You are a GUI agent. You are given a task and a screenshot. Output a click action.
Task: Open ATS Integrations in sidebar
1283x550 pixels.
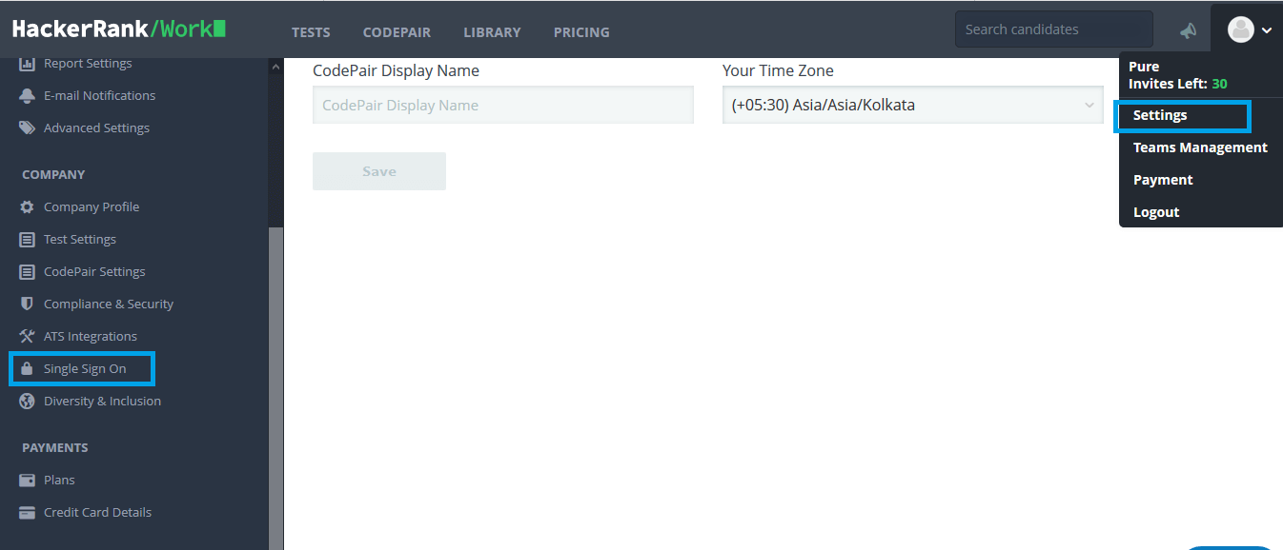91,337
